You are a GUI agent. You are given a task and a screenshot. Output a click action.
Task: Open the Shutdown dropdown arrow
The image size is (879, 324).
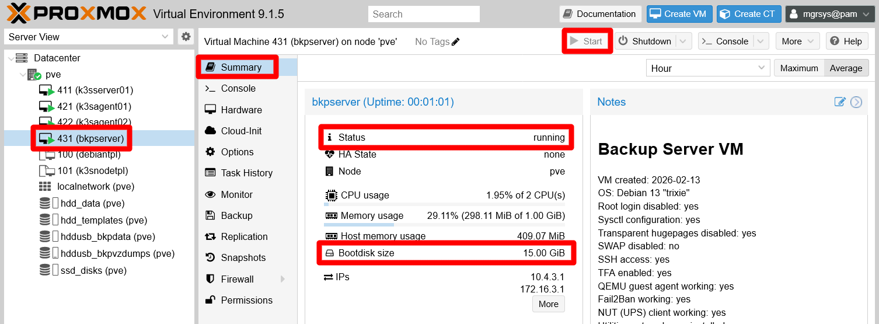click(683, 41)
